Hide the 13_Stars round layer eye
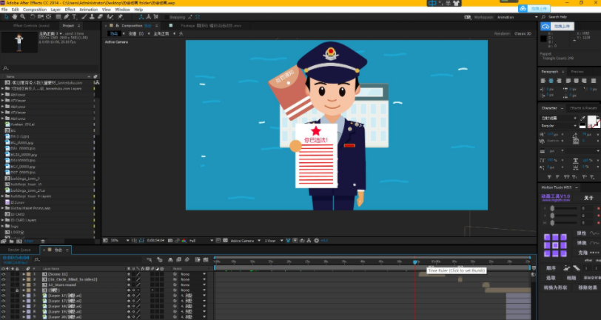601x320 pixels. 4,285
